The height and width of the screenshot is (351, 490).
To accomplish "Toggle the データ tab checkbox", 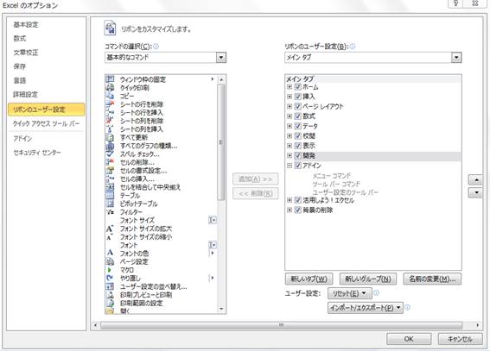I will point(298,126).
